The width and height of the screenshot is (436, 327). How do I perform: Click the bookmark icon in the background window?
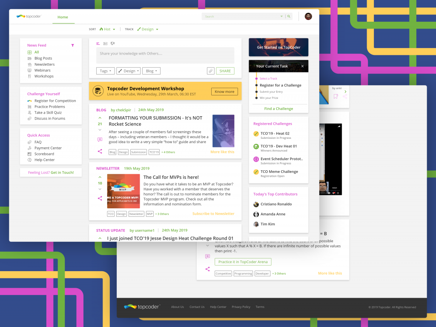pos(336,97)
